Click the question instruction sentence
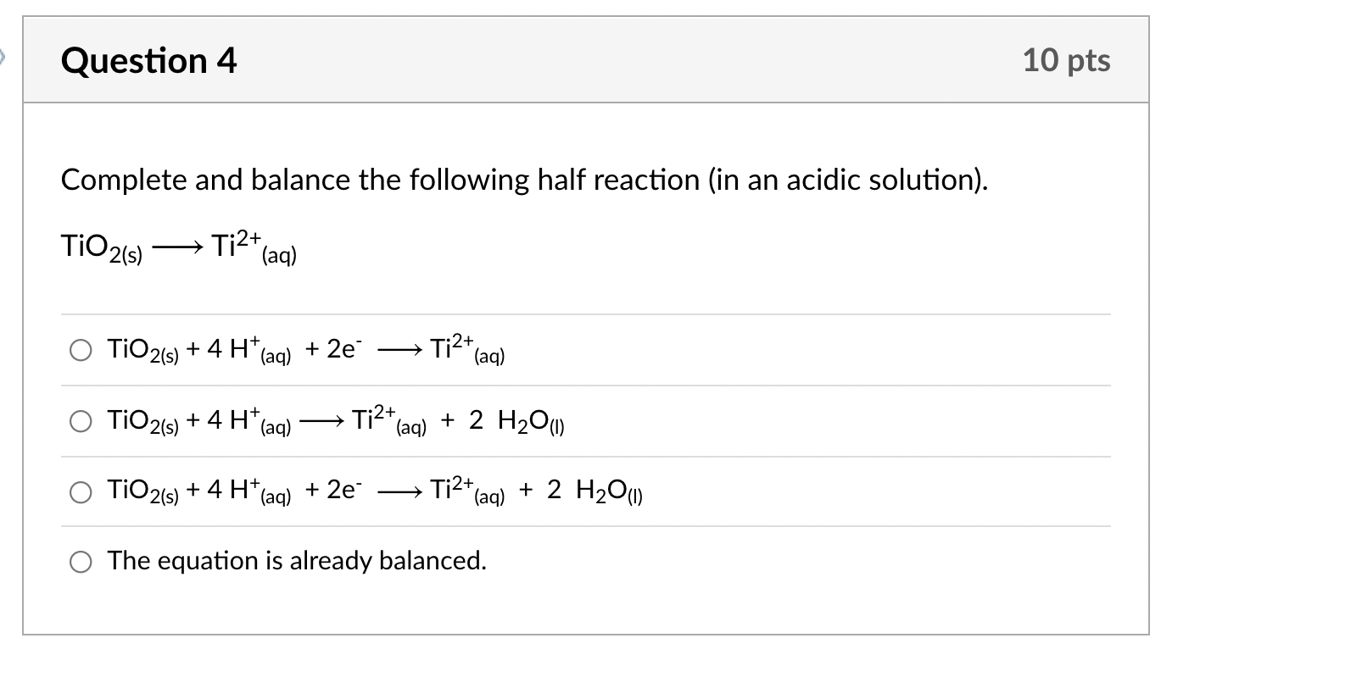Screen dimensions: 1362x688 (x=524, y=179)
